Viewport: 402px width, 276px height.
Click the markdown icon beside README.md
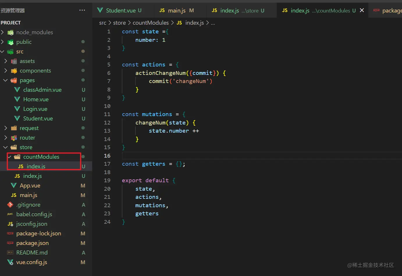click(10, 252)
